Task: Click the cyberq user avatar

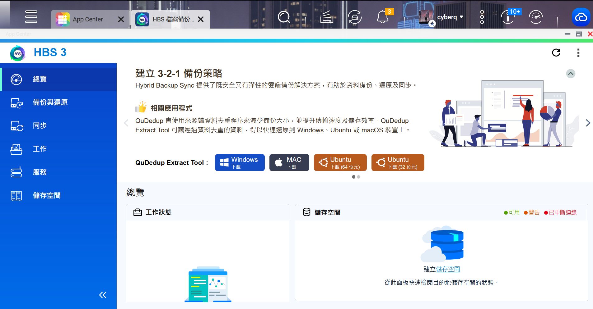Action: click(x=427, y=17)
